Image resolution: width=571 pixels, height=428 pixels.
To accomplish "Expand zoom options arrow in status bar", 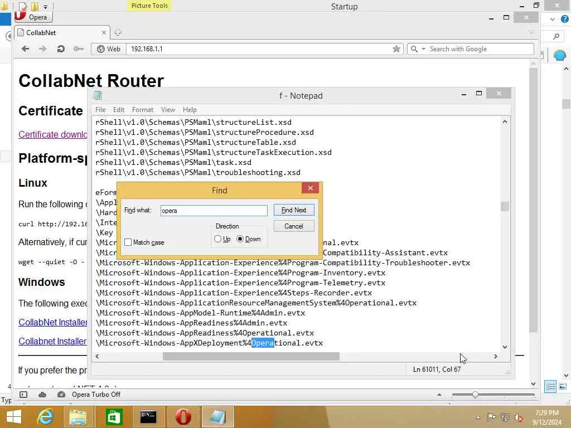I will (439, 395).
